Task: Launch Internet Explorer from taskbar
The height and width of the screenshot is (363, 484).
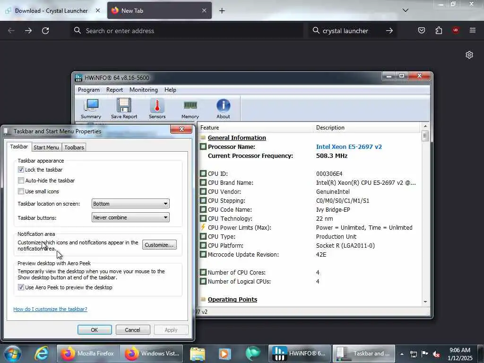Action: [42, 354]
